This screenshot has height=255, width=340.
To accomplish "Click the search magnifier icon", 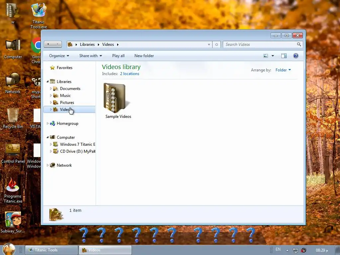I will [x=299, y=44].
